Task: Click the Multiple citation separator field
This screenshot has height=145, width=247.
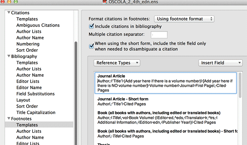Action: [159, 34]
